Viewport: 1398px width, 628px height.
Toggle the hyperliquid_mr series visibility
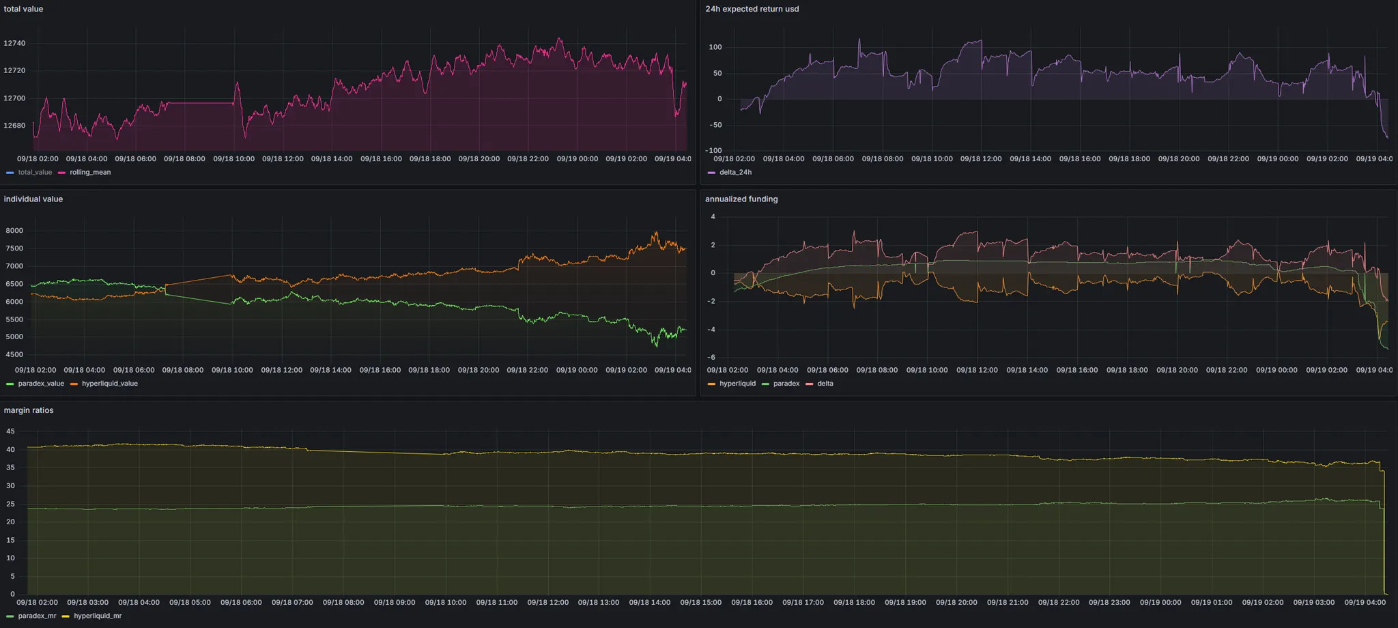[97, 615]
